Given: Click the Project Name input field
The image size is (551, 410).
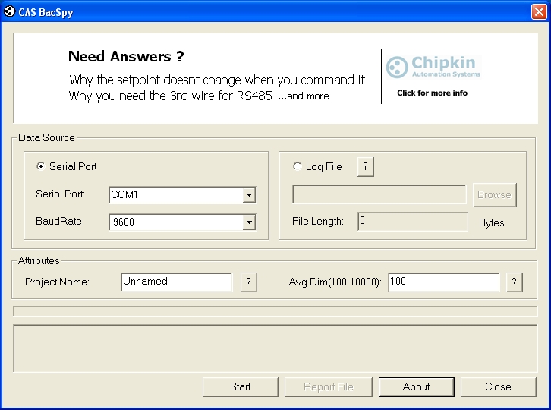Looking at the screenshot, I should point(176,282).
